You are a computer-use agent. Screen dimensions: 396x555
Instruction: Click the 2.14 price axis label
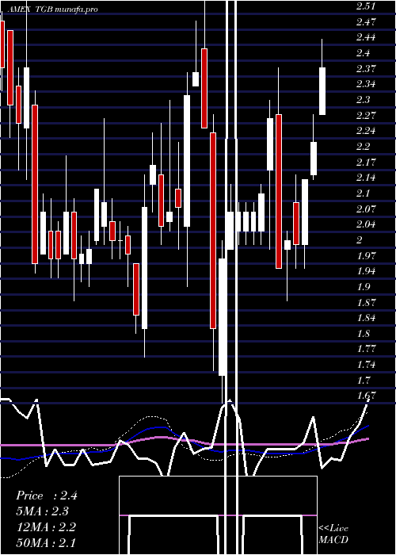(x=366, y=178)
